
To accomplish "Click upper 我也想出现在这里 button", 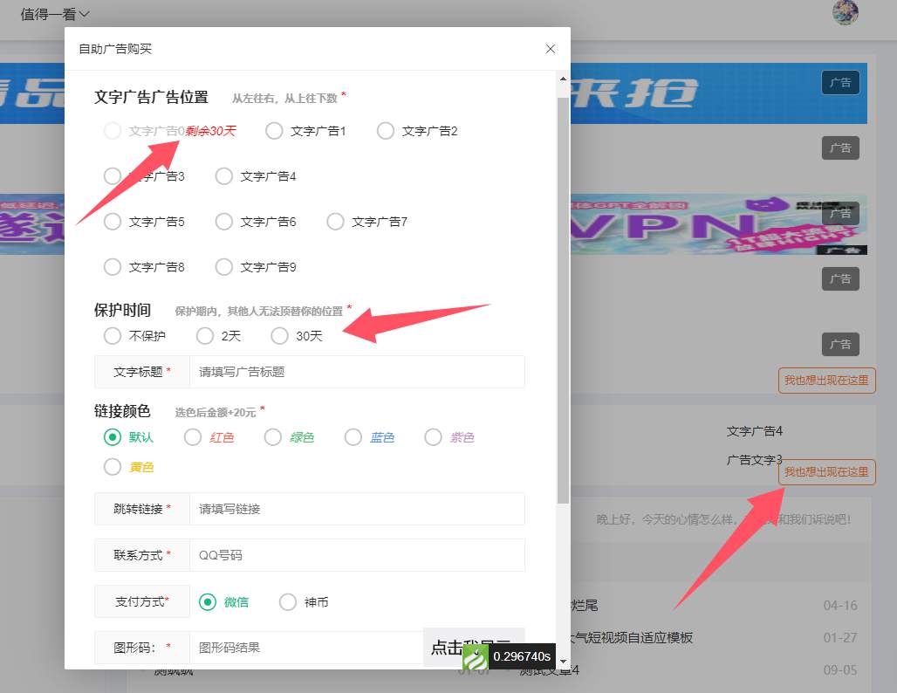I will (x=826, y=381).
